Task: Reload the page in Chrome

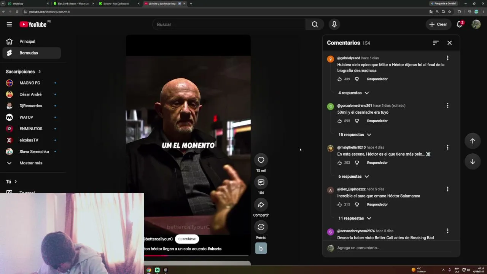Action: pyautogui.click(x=17, y=12)
